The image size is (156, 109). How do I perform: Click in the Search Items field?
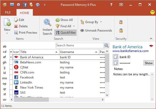[80, 45]
